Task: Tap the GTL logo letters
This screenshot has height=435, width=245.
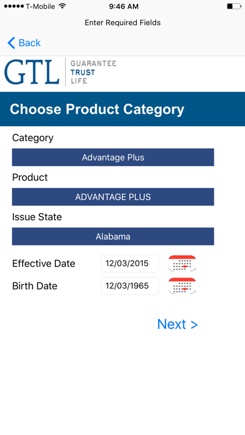Action: coord(32,72)
